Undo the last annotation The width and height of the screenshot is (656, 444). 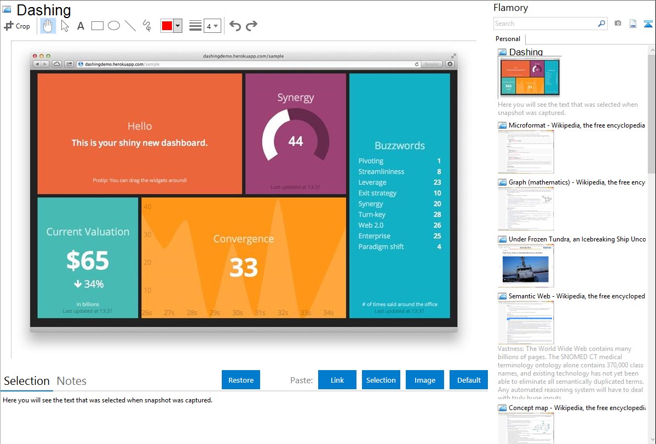235,26
